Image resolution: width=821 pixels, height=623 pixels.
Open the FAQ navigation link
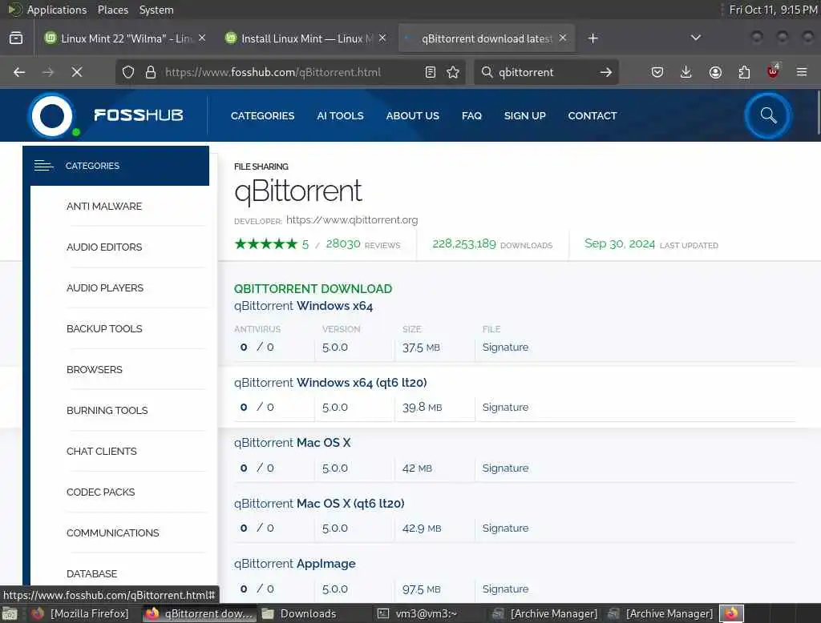(x=471, y=115)
